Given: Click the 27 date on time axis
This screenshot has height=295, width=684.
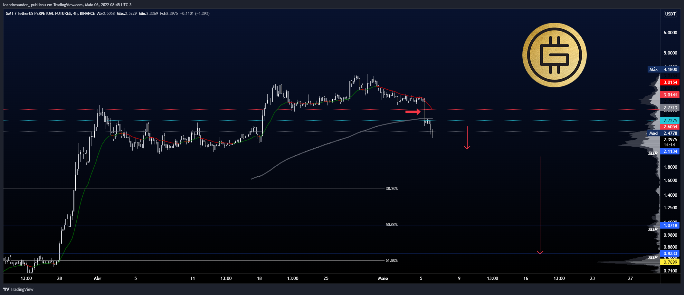Looking at the screenshot, I should click(x=631, y=278).
